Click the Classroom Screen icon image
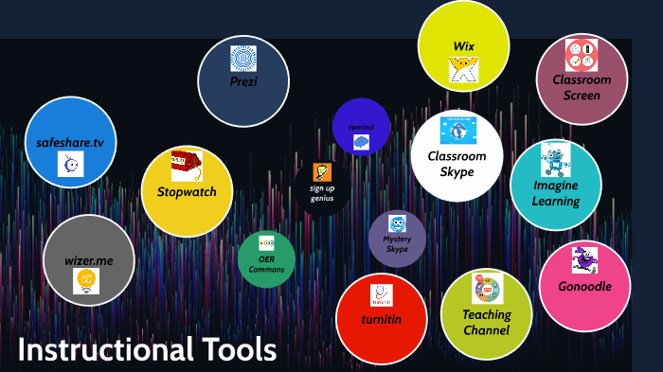The height and width of the screenshot is (372, 663). (582, 56)
